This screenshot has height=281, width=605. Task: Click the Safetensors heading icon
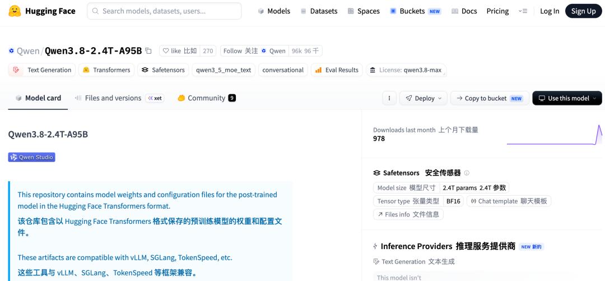coord(377,173)
